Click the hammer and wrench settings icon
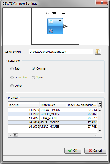This screenshot has width=110, height=164. 51,30
